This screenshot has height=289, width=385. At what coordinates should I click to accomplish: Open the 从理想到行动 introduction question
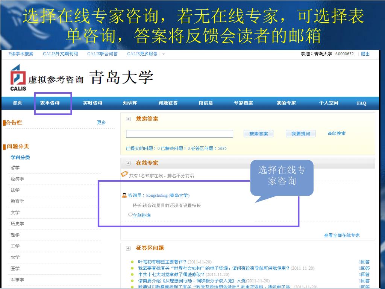pyautogui.click(x=192, y=281)
